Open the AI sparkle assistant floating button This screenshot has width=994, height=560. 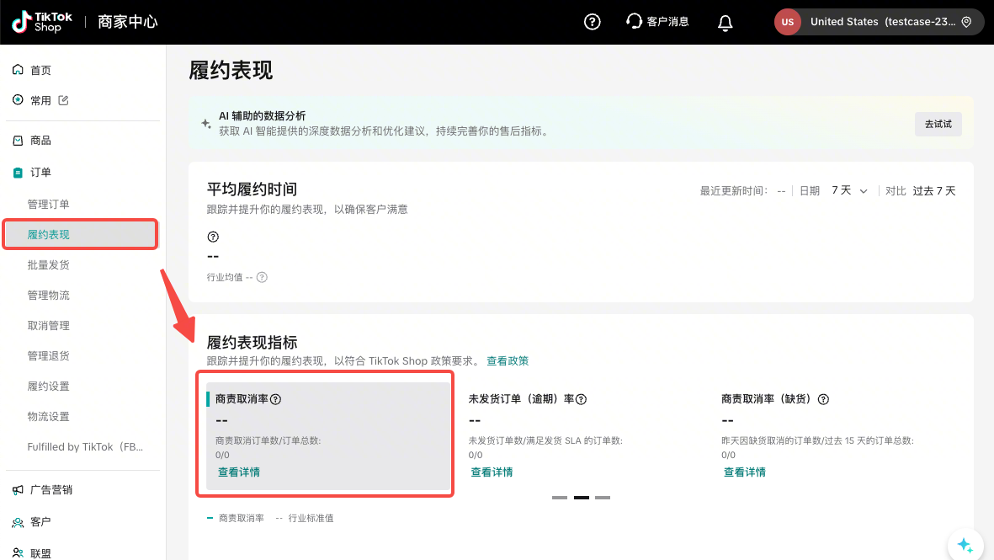(965, 546)
